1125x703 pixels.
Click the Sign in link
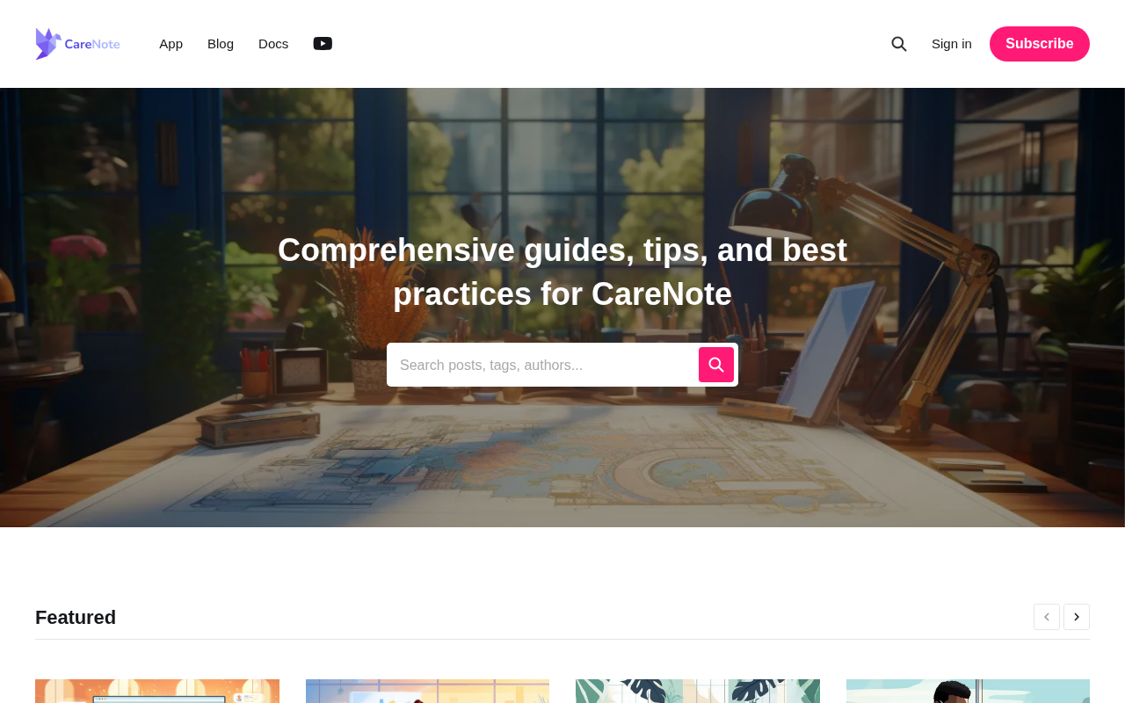[x=952, y=44]
